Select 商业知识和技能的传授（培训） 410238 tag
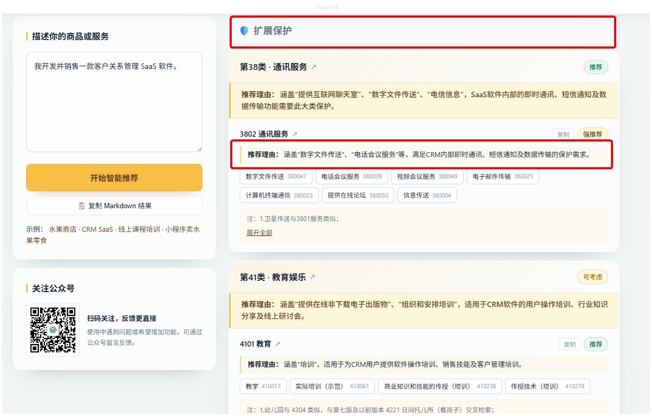 tap(440, 387)
